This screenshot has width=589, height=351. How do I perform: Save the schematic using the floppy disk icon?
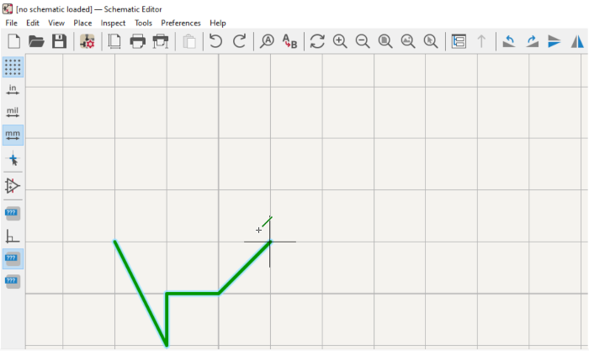(59, 41)
